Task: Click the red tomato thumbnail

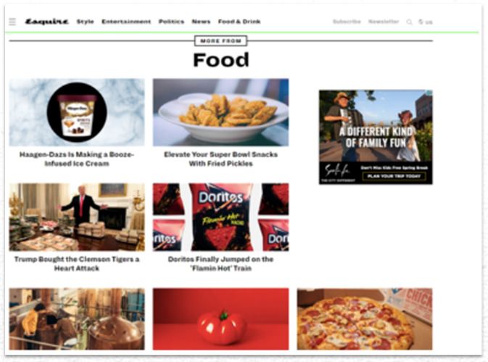Action: click(x=220, y=319)
